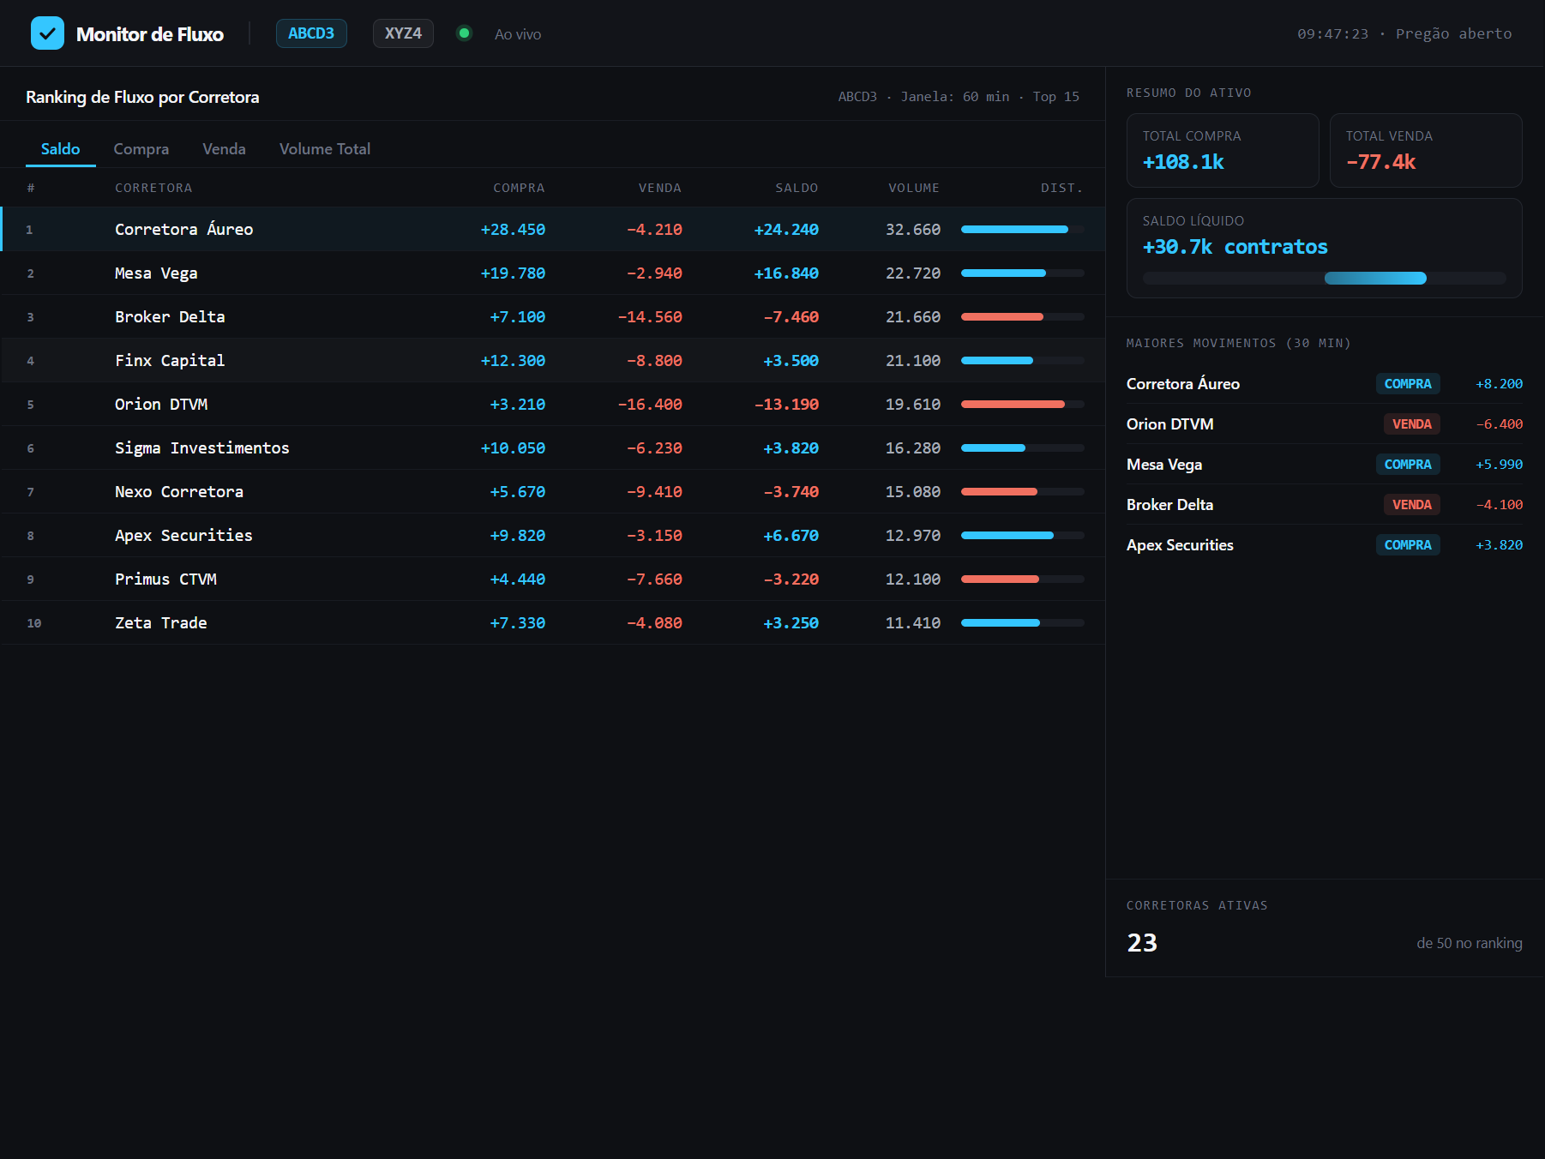
Task: Click the Monitor de Fluxo checkmark logo
Action: point(47,33)
